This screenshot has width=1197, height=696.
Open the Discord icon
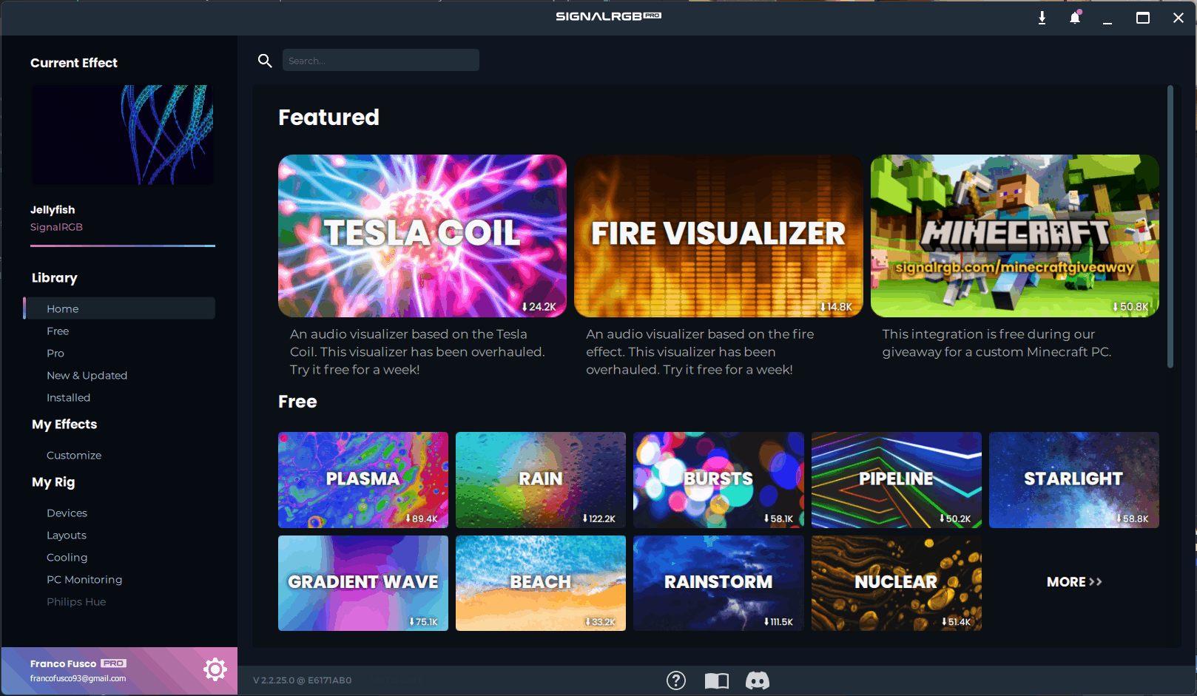click(x=758, y=680)
